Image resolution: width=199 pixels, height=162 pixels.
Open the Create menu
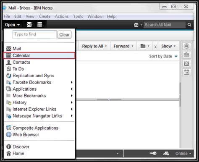[x=45, y=16]
